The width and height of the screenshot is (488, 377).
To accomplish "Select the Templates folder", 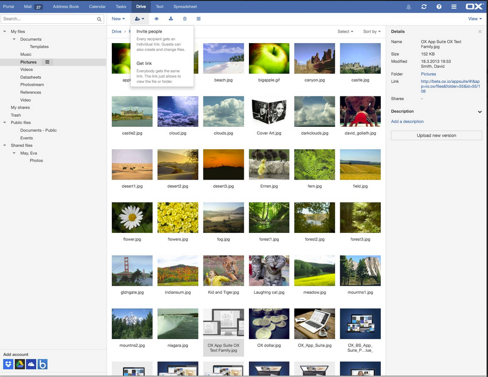I will [x=39, y=47].
